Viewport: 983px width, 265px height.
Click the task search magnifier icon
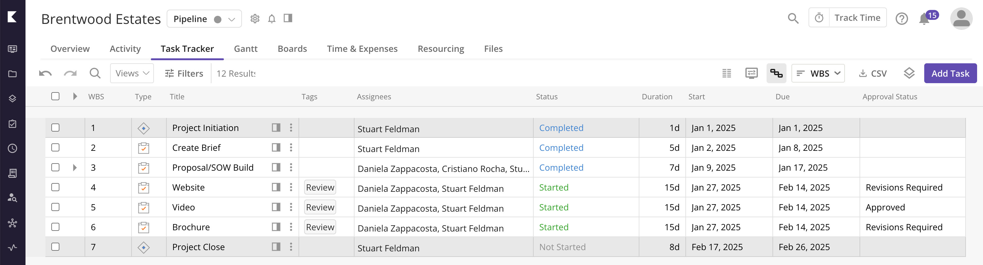click(95, 73)
